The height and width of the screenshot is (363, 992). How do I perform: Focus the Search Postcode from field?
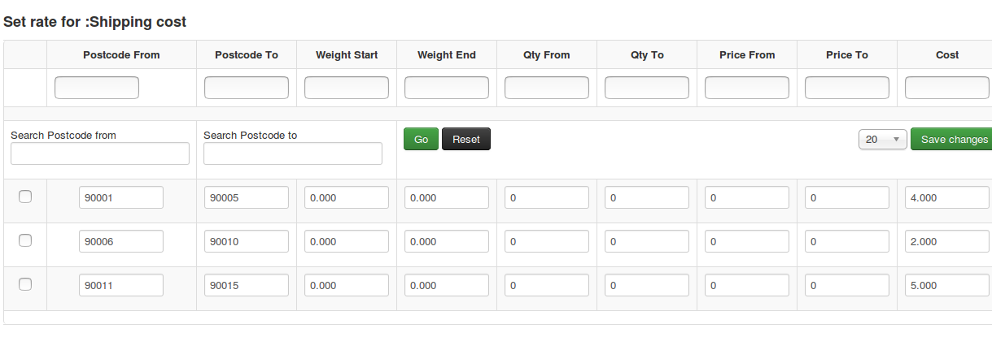tap(100, 153)
